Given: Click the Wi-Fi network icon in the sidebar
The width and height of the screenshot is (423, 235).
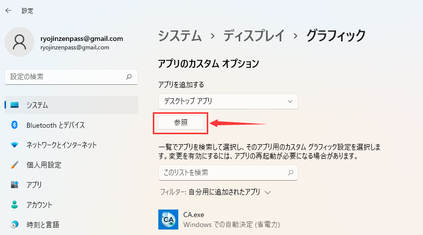Looking at the screenshot, I should coord(14,145).
